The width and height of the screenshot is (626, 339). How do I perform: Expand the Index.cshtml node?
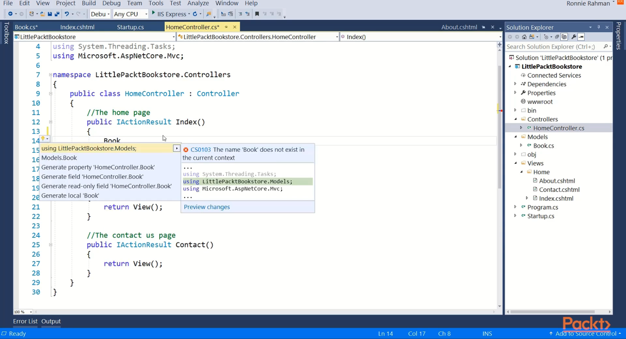pos(527,198)
